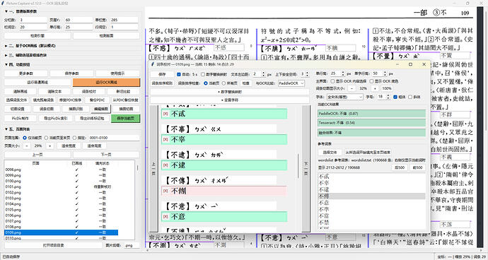Click the Tesseract result row (0.54)
The height and width of the screenshot is (260, 488).
(371, 123)
